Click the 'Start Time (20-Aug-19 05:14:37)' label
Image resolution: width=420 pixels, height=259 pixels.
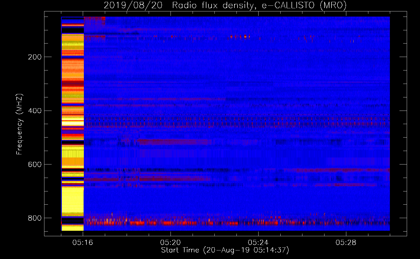click(225, 250)
